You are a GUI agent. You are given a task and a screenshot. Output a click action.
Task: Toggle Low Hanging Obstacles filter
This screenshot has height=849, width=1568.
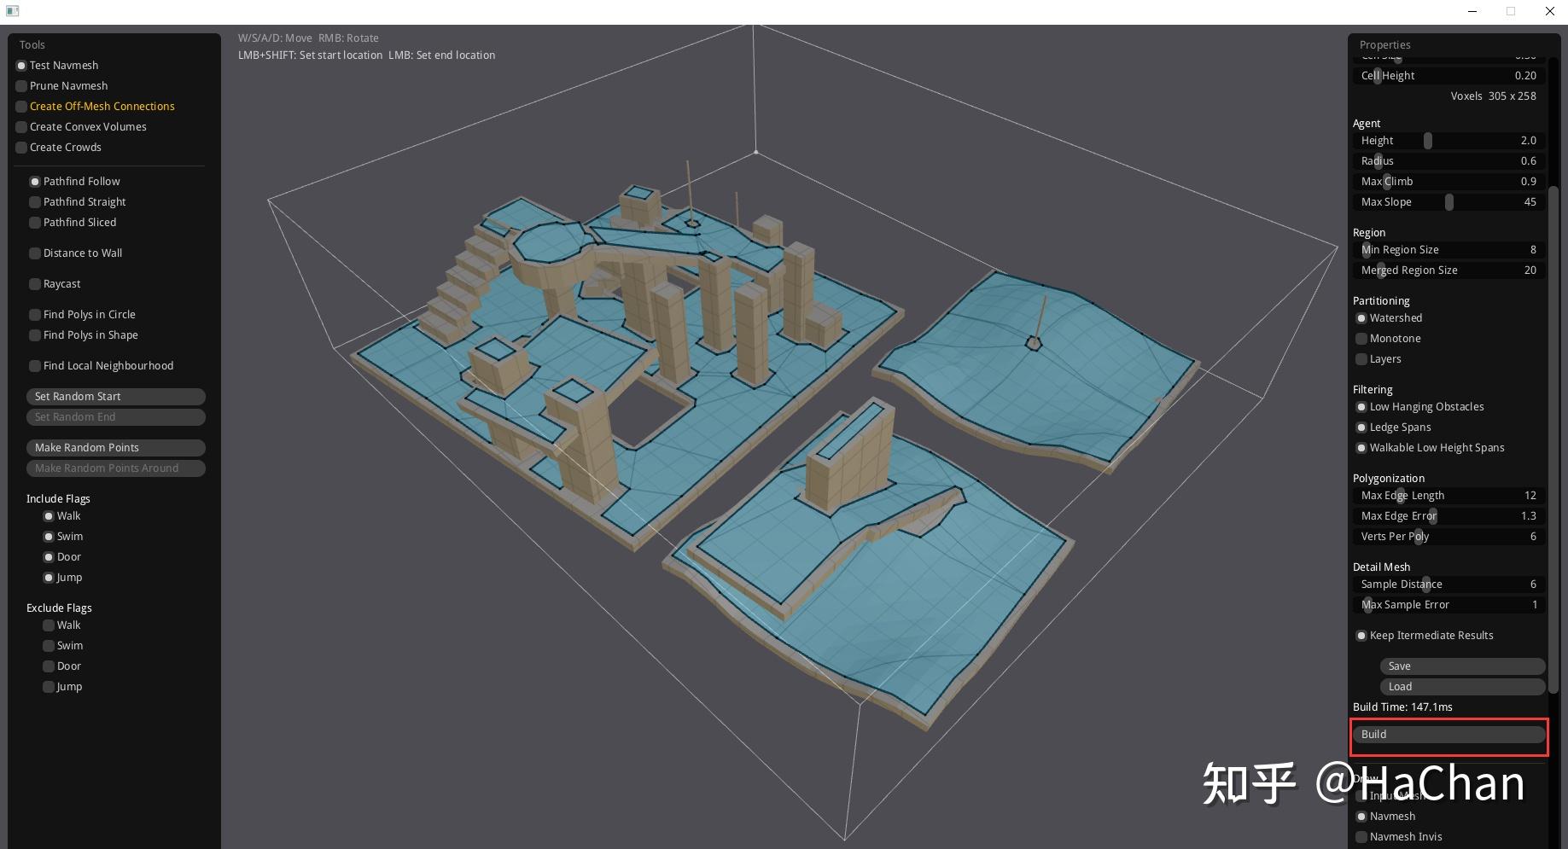point(1420,407)
